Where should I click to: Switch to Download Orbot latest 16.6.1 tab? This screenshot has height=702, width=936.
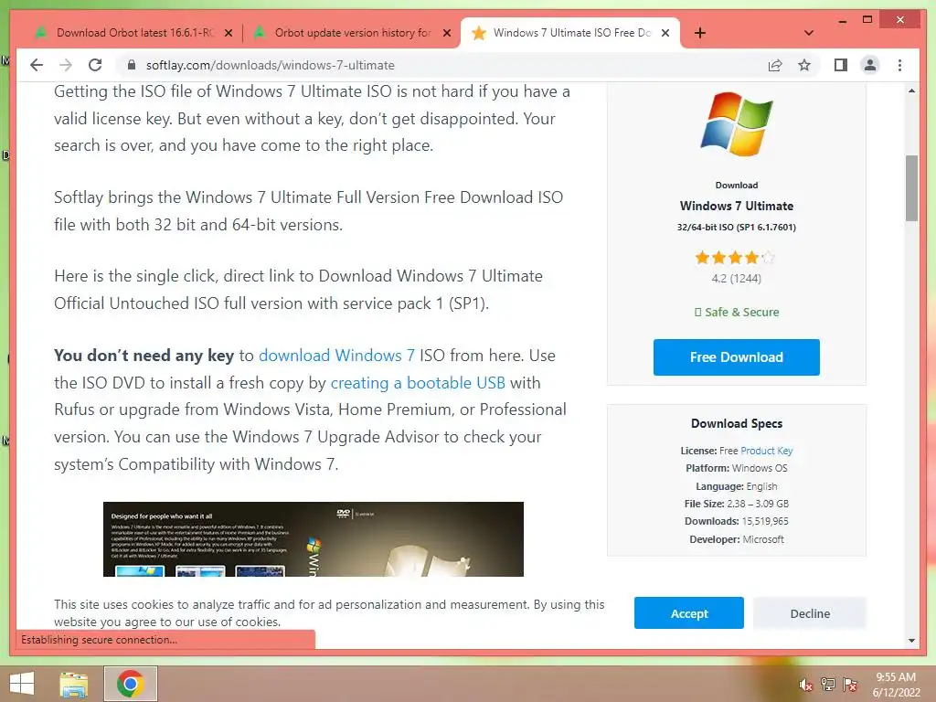[133, 33]
